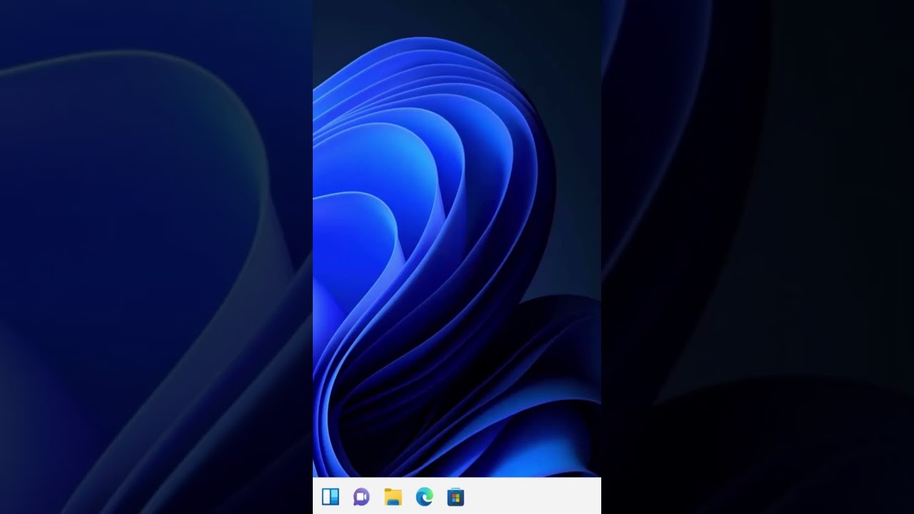Image resolution: width=914 pixels, height=514 pixels.
Task: Launch the Teams Chat taskbar icon
Action: pyautogui.click(x=361, y=497)
